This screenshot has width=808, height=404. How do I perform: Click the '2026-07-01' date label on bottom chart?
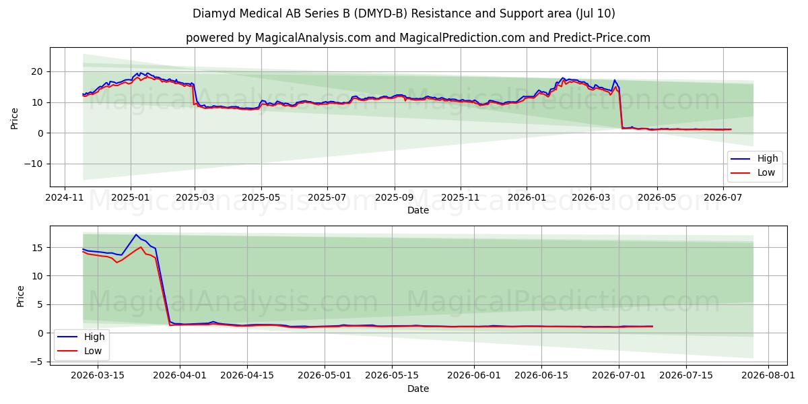[619, 377]
